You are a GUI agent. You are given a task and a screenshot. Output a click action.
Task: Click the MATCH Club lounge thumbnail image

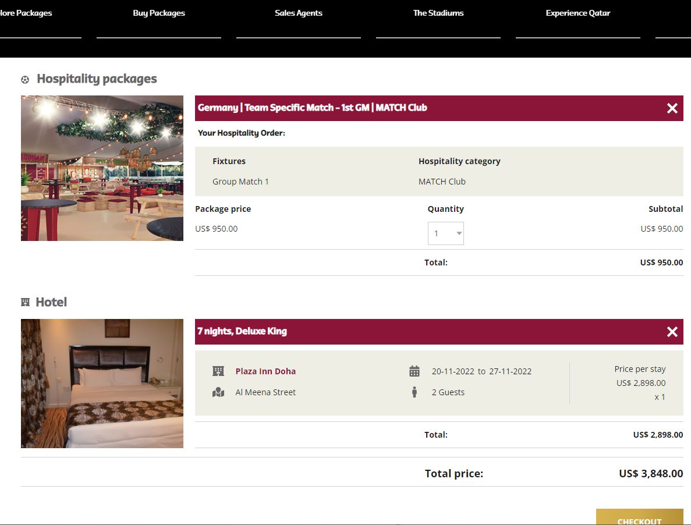[x=102, y=168]
